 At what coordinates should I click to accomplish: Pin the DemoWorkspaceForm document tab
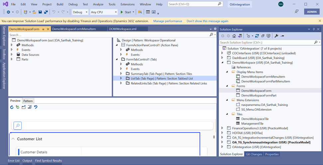click(x=43, y=29)
